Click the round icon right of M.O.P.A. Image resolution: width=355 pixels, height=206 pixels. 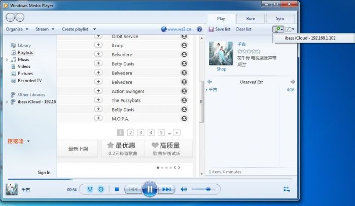(x=184, y=118)
